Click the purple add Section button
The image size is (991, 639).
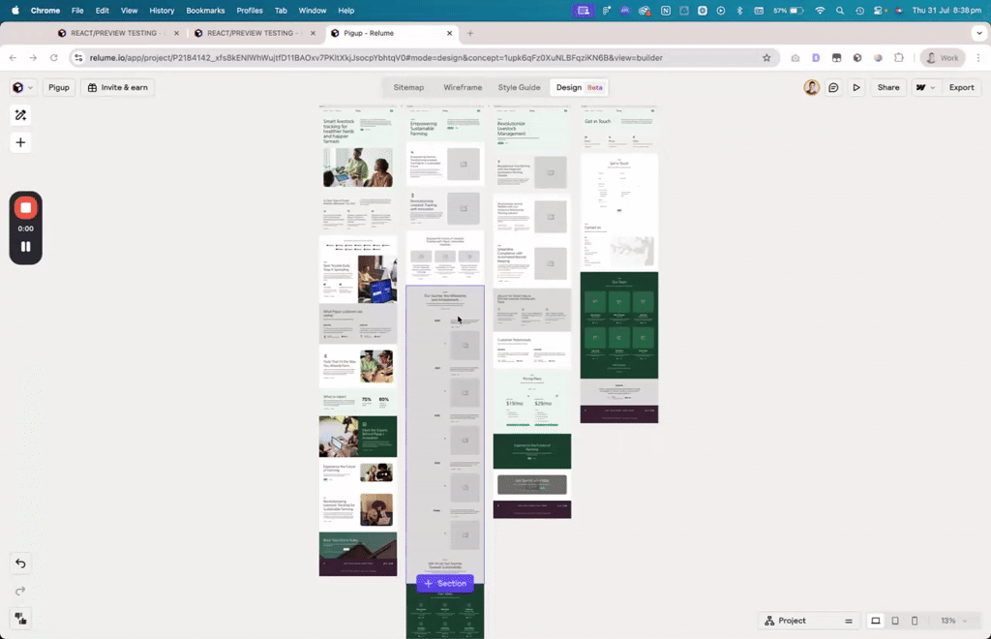[x=445, y=584]
